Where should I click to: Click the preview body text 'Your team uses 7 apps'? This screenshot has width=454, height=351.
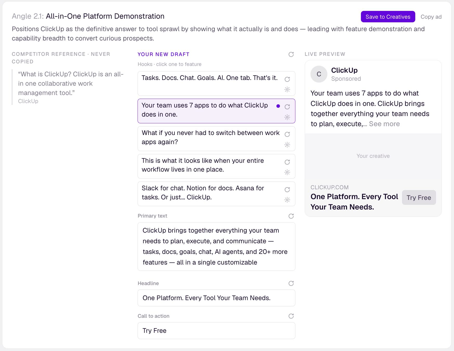[x=370, y=109]
